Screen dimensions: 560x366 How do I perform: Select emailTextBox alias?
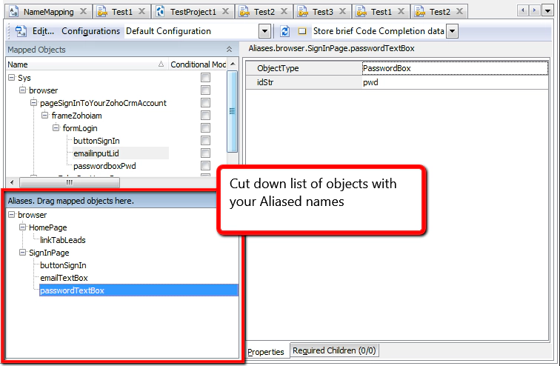(64, 278)
